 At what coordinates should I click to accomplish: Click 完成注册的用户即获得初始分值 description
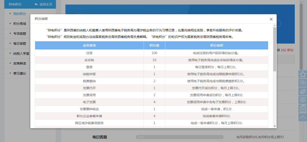(x=217, y=53)
